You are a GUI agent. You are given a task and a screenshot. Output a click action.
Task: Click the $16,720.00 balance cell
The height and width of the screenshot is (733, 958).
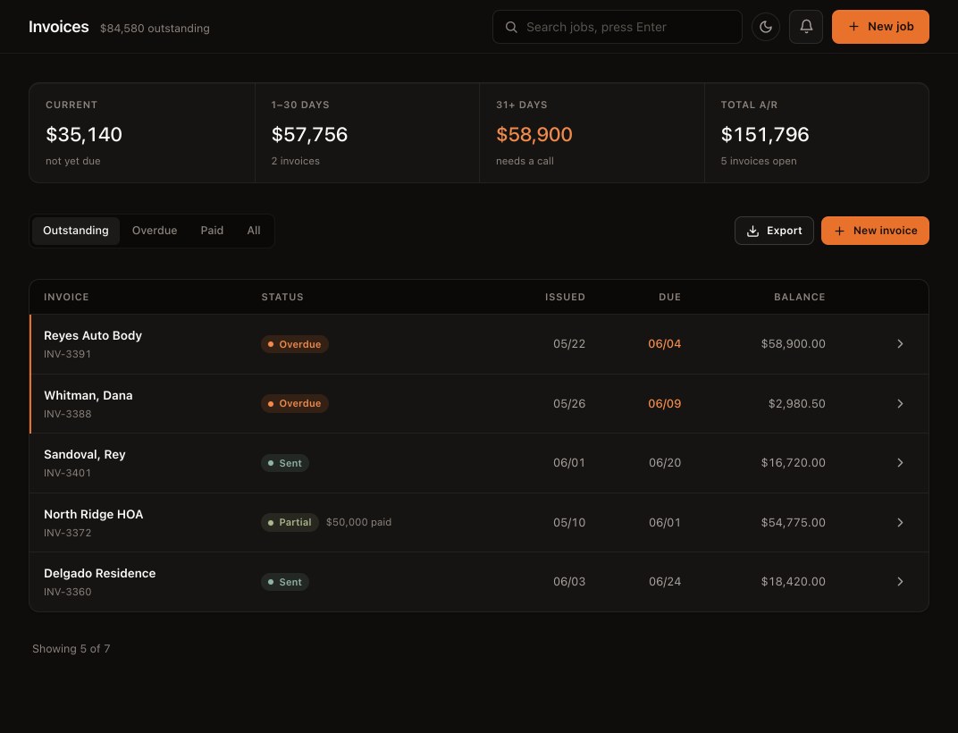tap(793, 463)
